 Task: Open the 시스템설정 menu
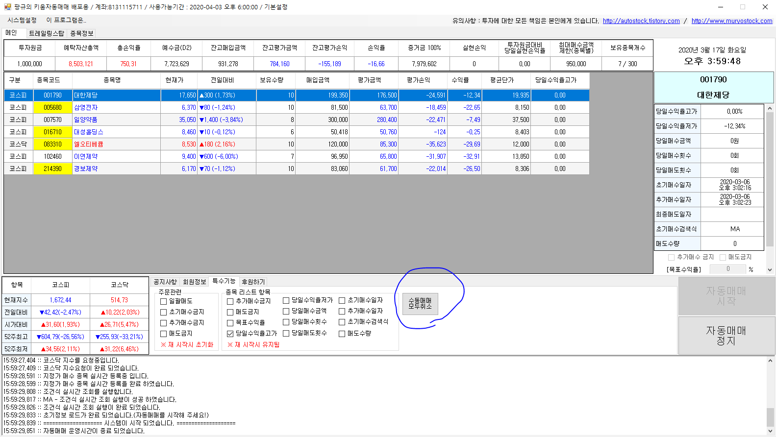tap(22, 20)
